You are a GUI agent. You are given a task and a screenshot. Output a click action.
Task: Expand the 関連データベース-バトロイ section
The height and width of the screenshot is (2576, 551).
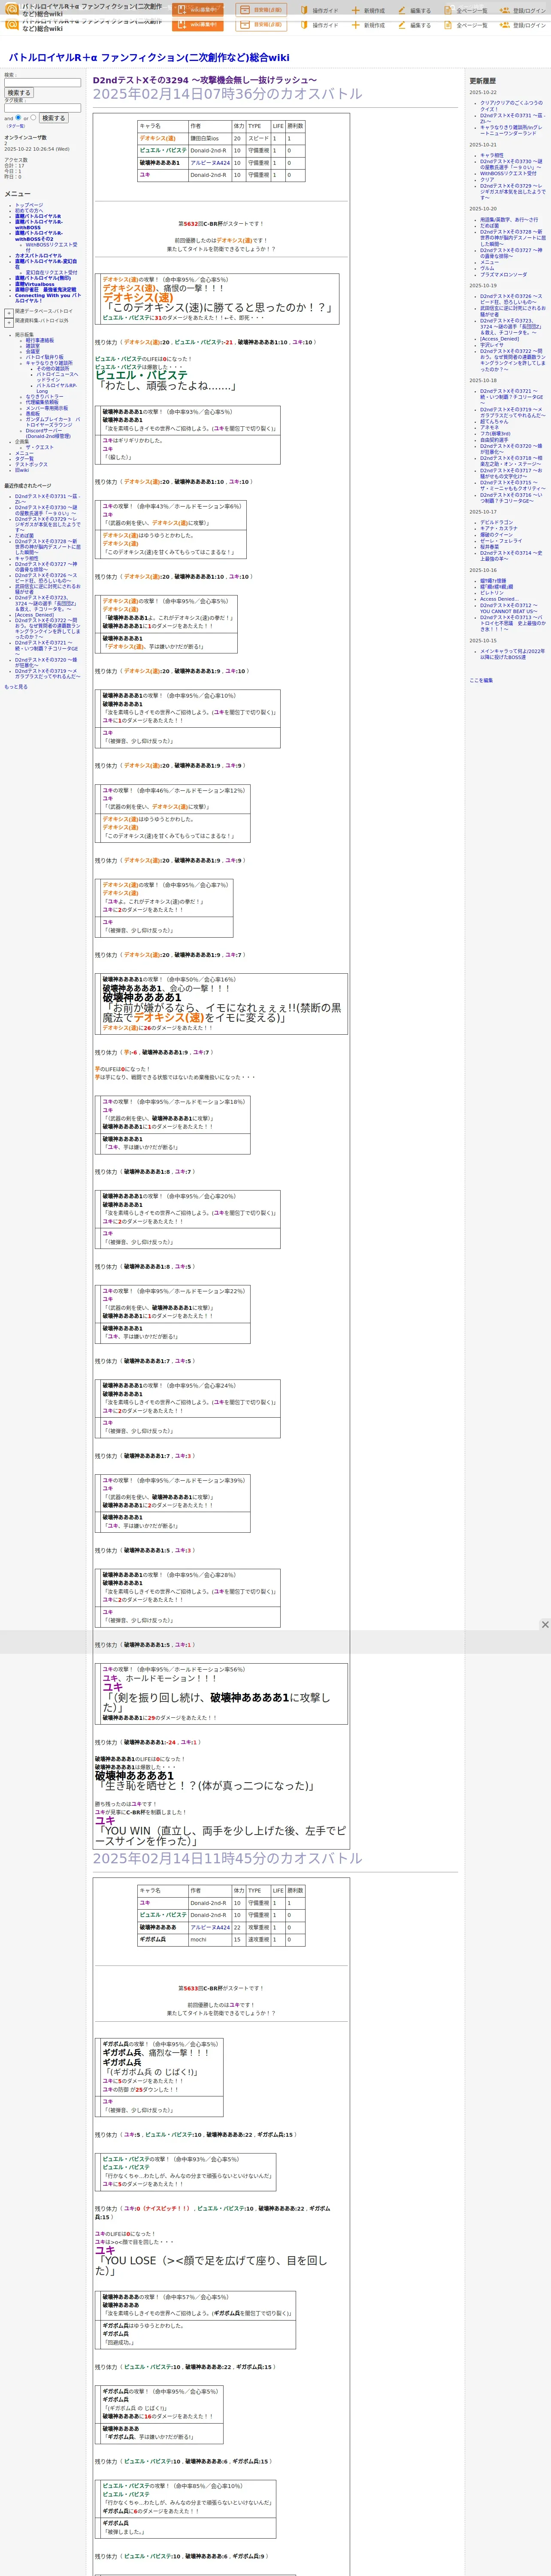[x=9, y=313]
